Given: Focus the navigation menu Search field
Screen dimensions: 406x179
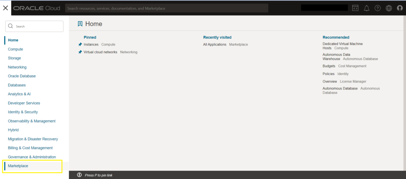Looking at the screenshot, I should [x=34, y=26].
